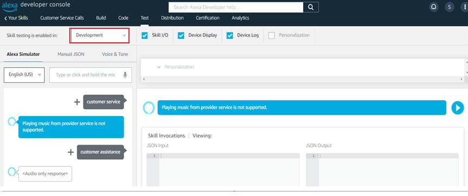Viewport: 468px width, 196px height.
Task: Click the large Alexa ring icon in the right panel
Action: 148,108
